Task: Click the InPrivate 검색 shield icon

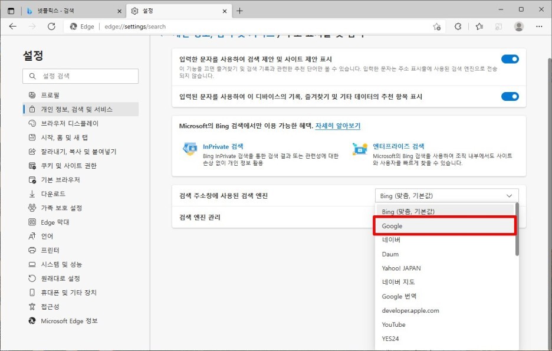Action: tap(190, 149)
